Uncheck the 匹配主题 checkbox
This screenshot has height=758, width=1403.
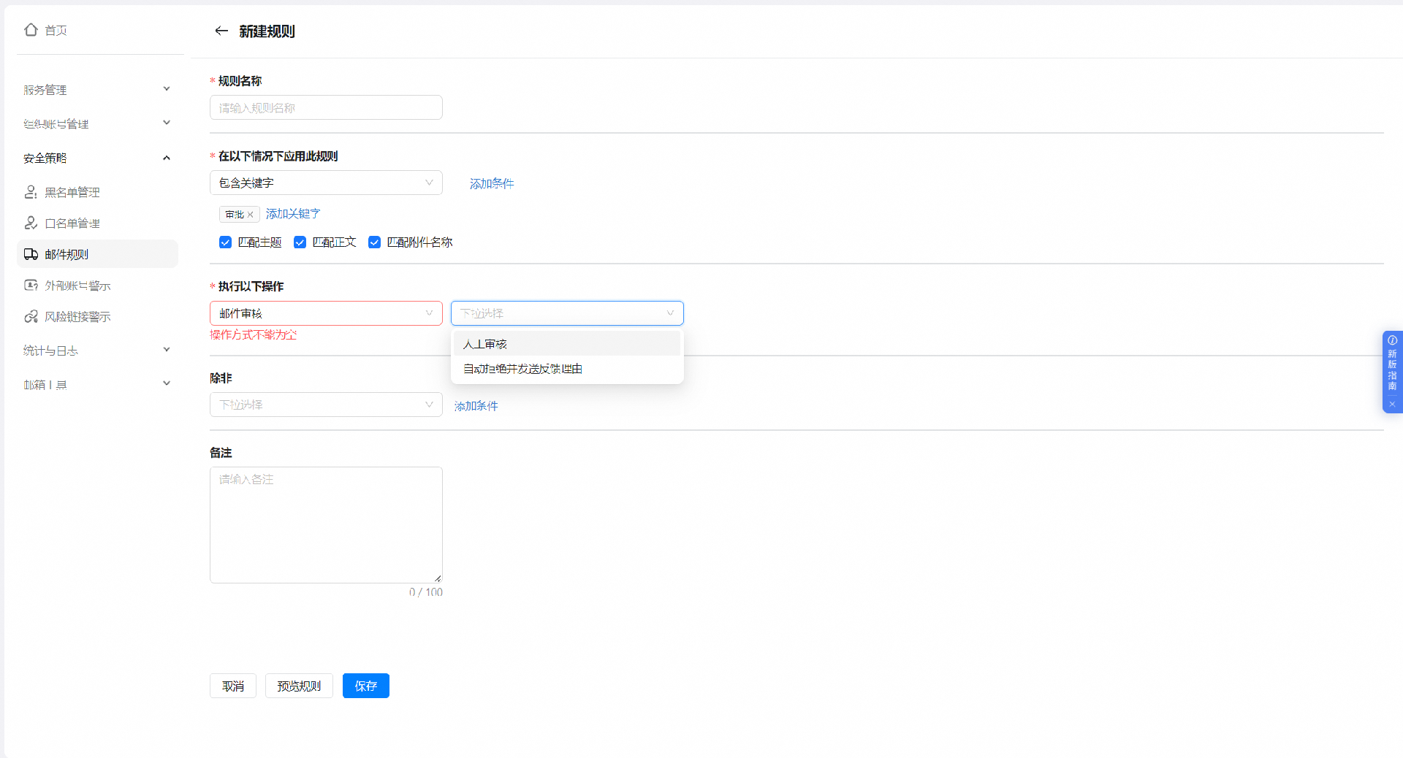[225, 242]
